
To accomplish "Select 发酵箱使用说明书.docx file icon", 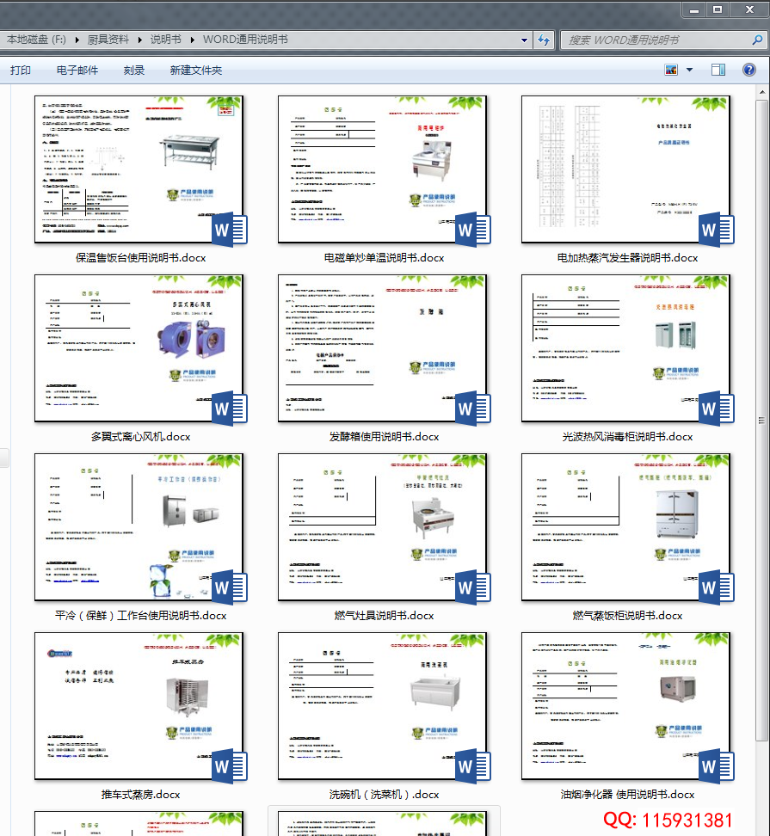I will point(384,348).
